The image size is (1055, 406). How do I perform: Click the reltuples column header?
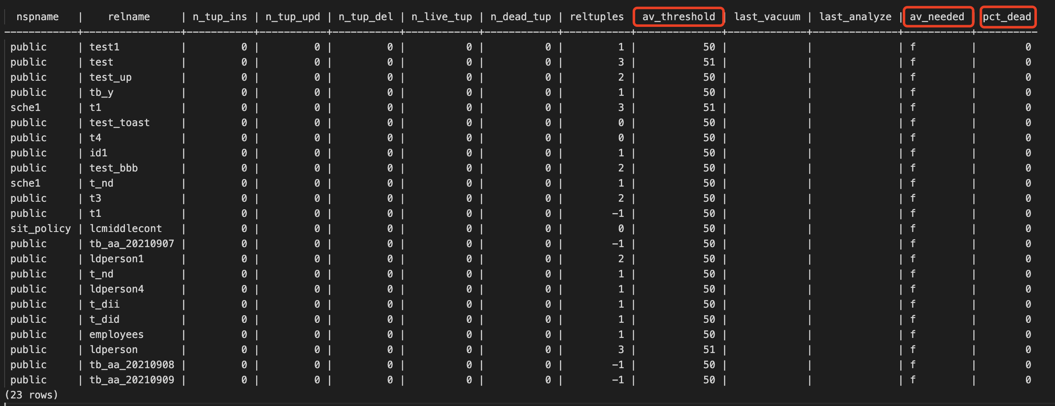click(597, 17)
